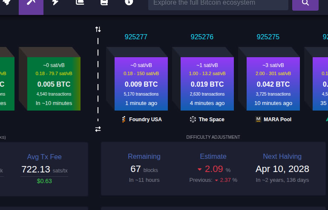Screen dimensions: 328x210
Task: Open the Graphs section icon
Action: click(80, 3)
